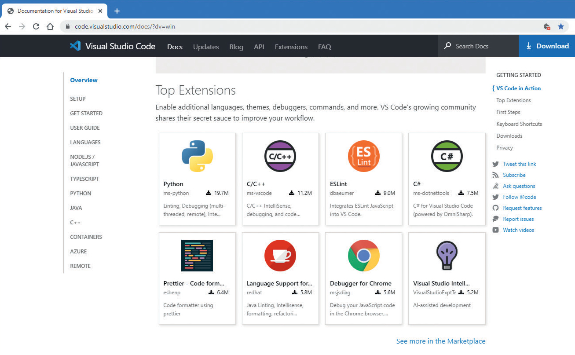Image resolution: width=575 pixels, height=355 pixels.
Task: Select the ESLint extension icon
Action: [363, 156]
